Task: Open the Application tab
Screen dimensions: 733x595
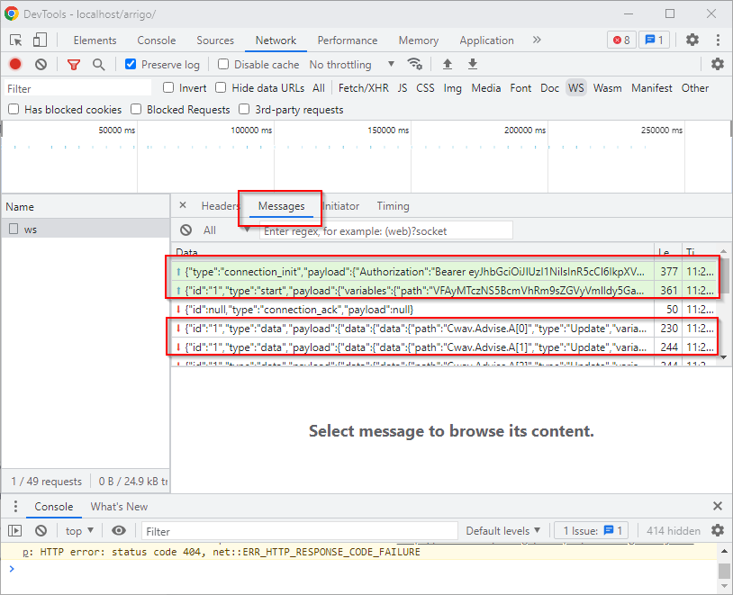Action: click(486, 41)
